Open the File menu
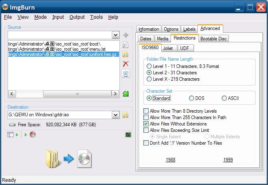268x185 pixels. 8,17
